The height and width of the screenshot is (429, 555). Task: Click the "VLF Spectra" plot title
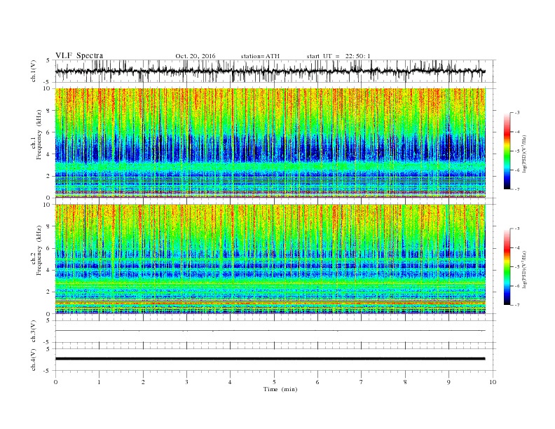pyautogui.click(x=79, y=55)
